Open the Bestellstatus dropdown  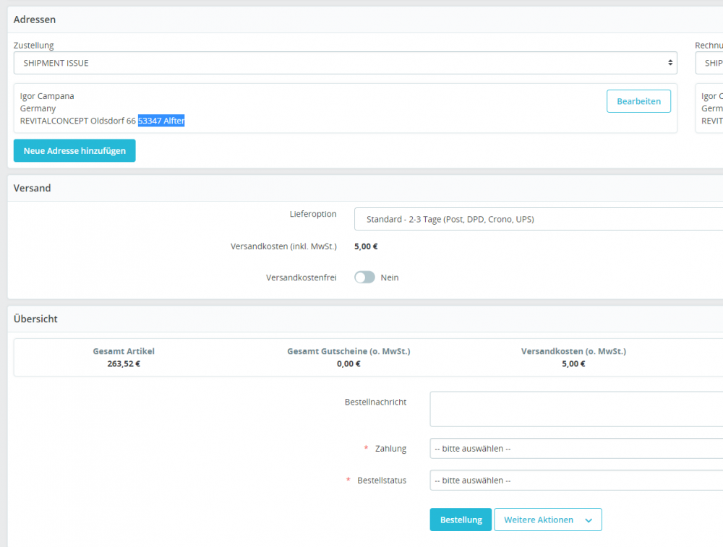pyautogui.click(x=576, y=481)
